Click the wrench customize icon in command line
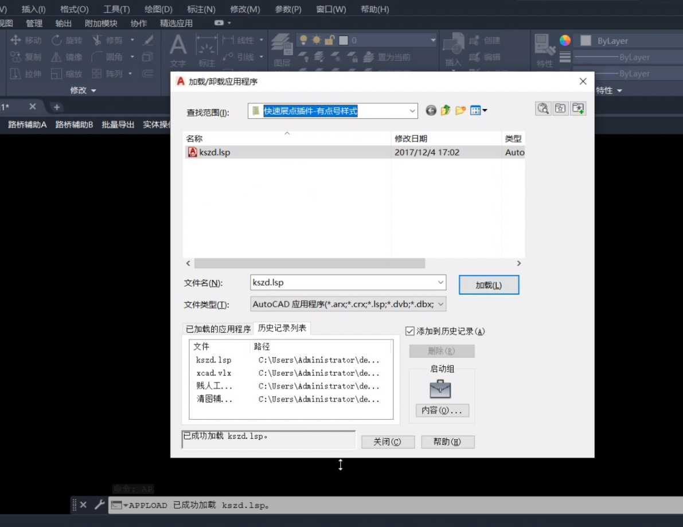 (99, 505)
